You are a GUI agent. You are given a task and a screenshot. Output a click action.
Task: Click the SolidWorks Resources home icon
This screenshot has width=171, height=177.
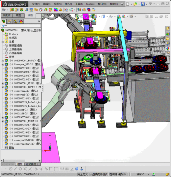point(168,29)
